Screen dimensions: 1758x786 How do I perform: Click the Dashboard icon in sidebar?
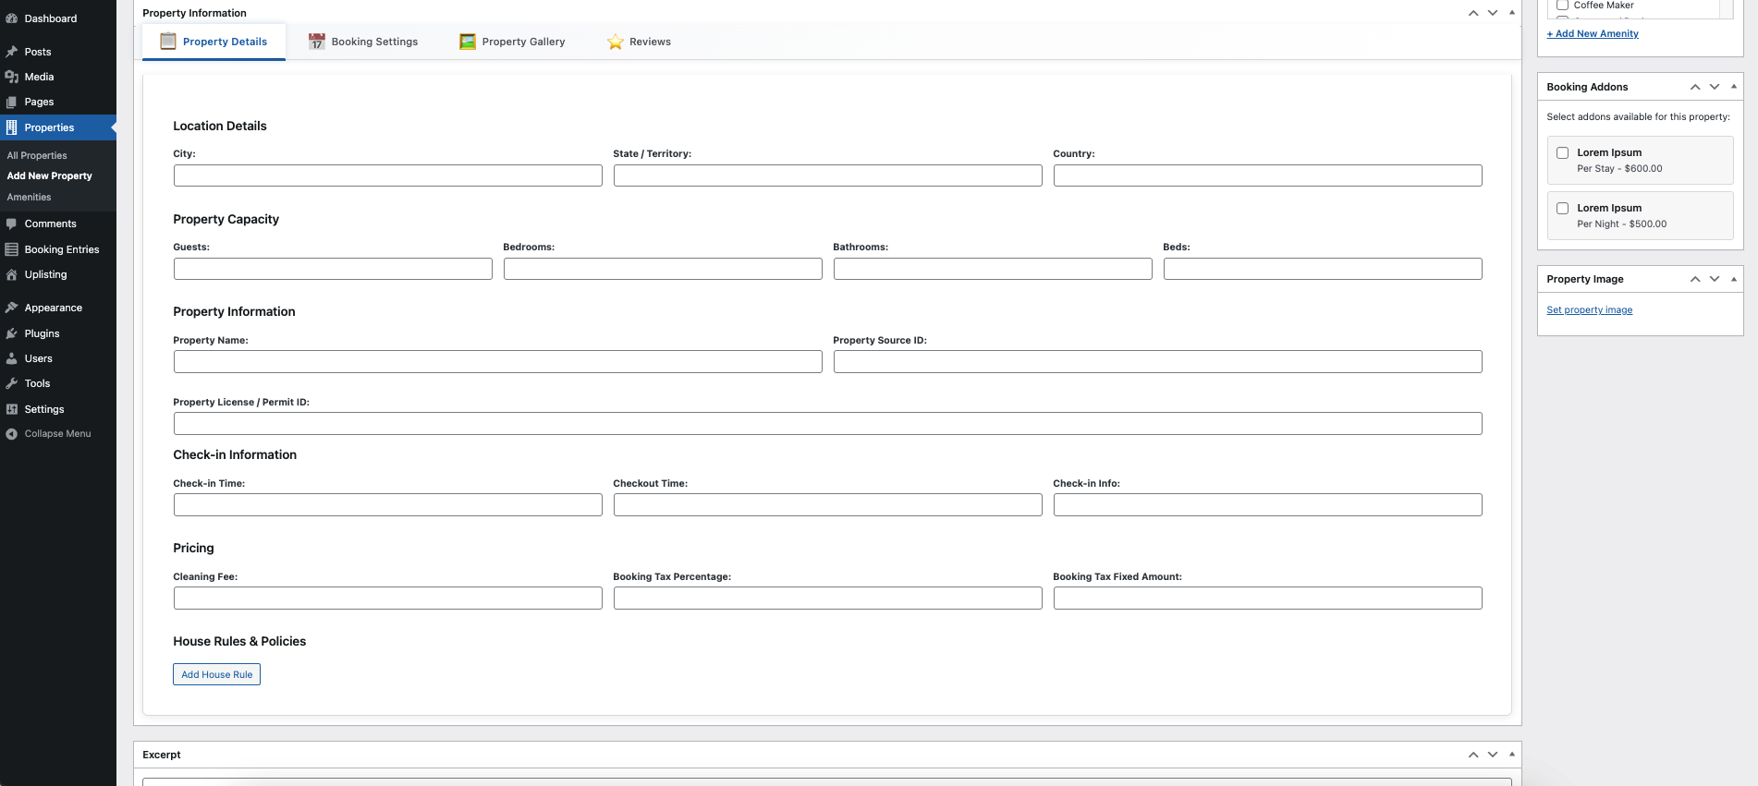point(12,18)
